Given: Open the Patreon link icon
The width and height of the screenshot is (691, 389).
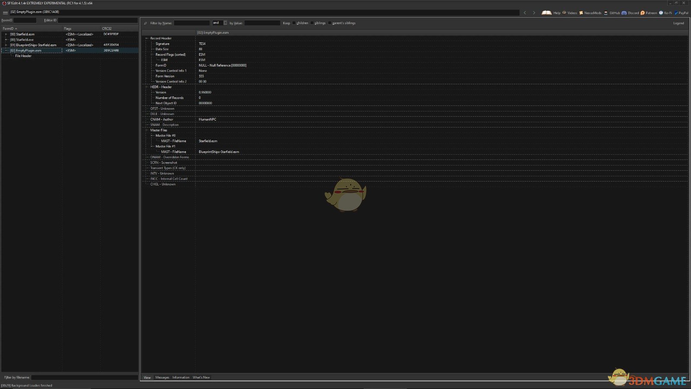Looking at the screenshot, I should pyautogui.click(x=643, y=13).
